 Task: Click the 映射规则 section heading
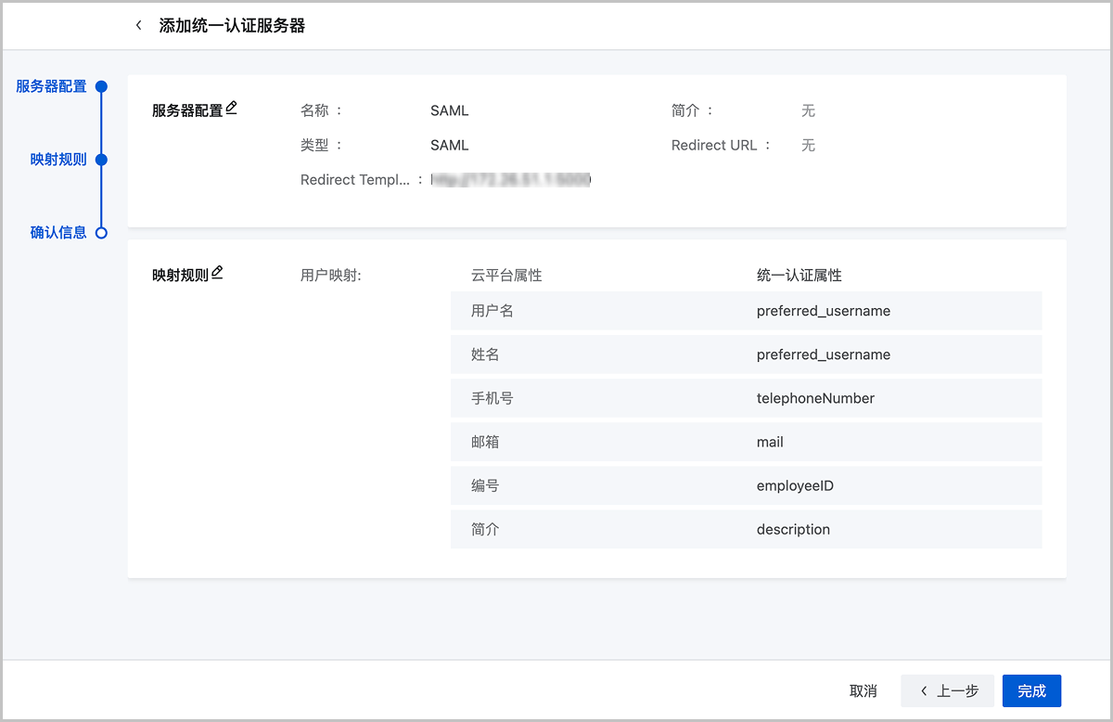click(x=181, y=275)
